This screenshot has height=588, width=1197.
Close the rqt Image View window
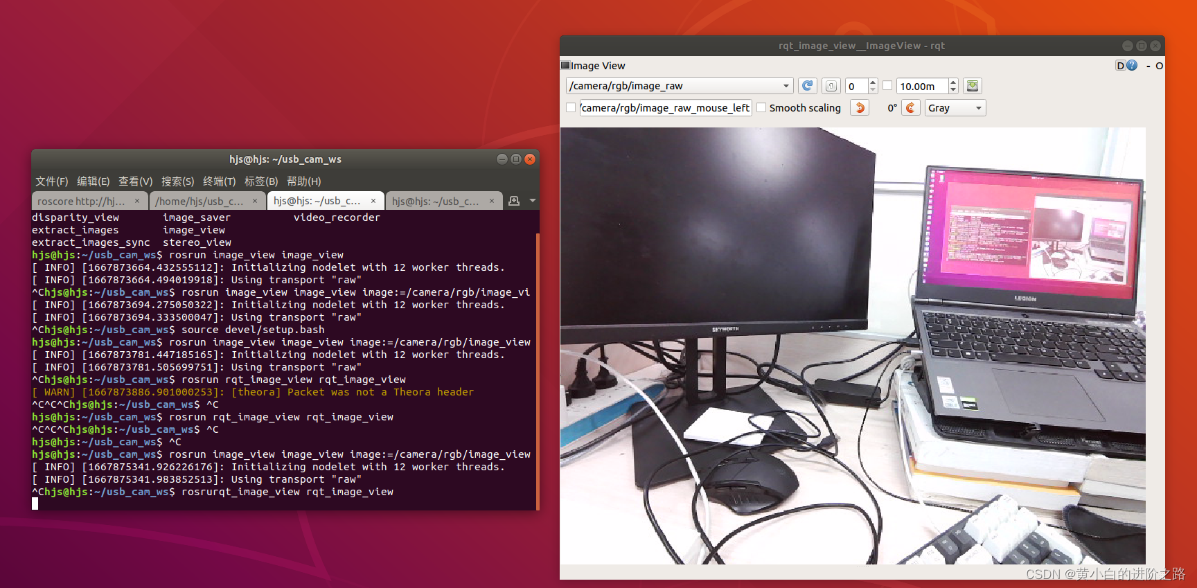(x=1155, y=46)
